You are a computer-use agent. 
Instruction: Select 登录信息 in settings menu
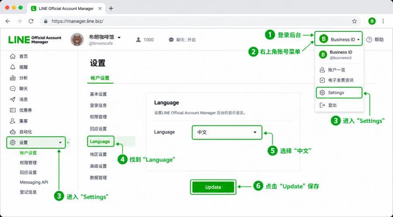point(98,105)
